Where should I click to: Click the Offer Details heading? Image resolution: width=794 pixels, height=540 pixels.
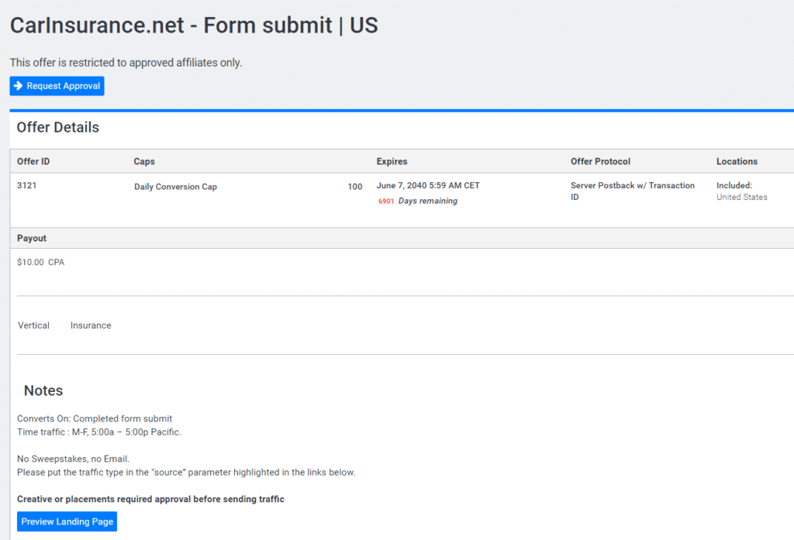[x=57, y=128]
